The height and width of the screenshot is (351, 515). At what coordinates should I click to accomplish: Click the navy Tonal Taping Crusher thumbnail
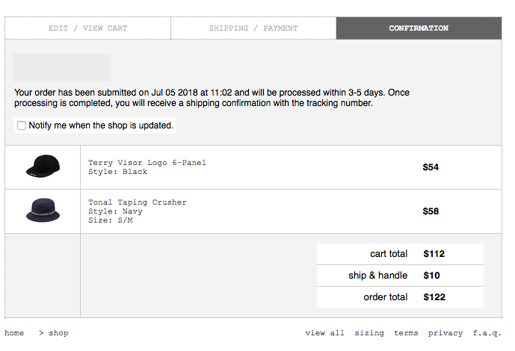coord(43,210)
